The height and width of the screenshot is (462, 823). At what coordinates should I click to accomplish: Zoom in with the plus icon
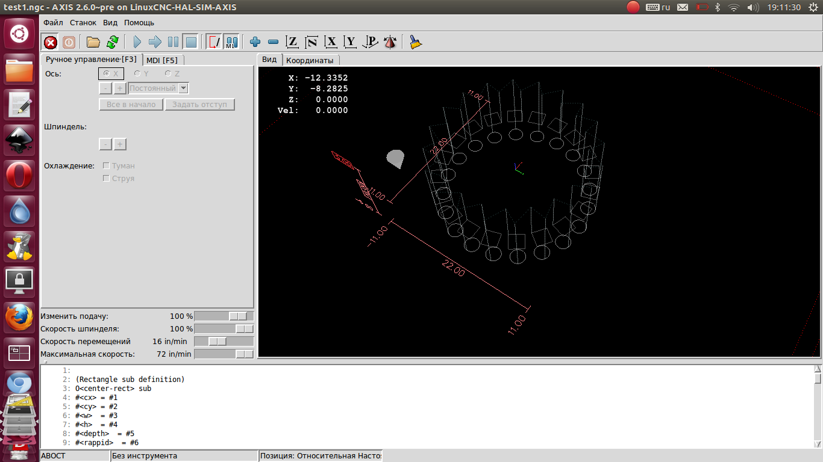pyautogui.click(x=255, y=42)
